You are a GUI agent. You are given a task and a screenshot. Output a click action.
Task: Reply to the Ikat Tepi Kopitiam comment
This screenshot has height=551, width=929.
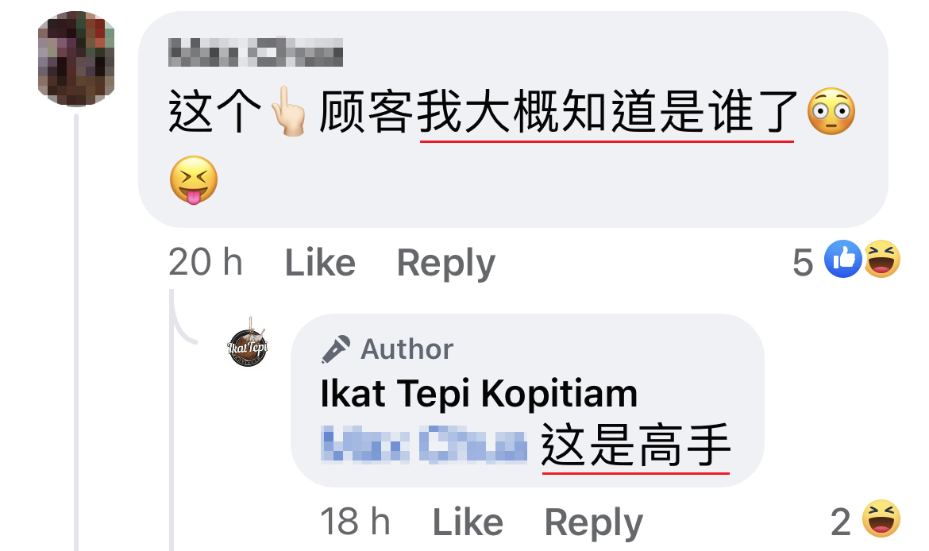click(x=593, y=523)
